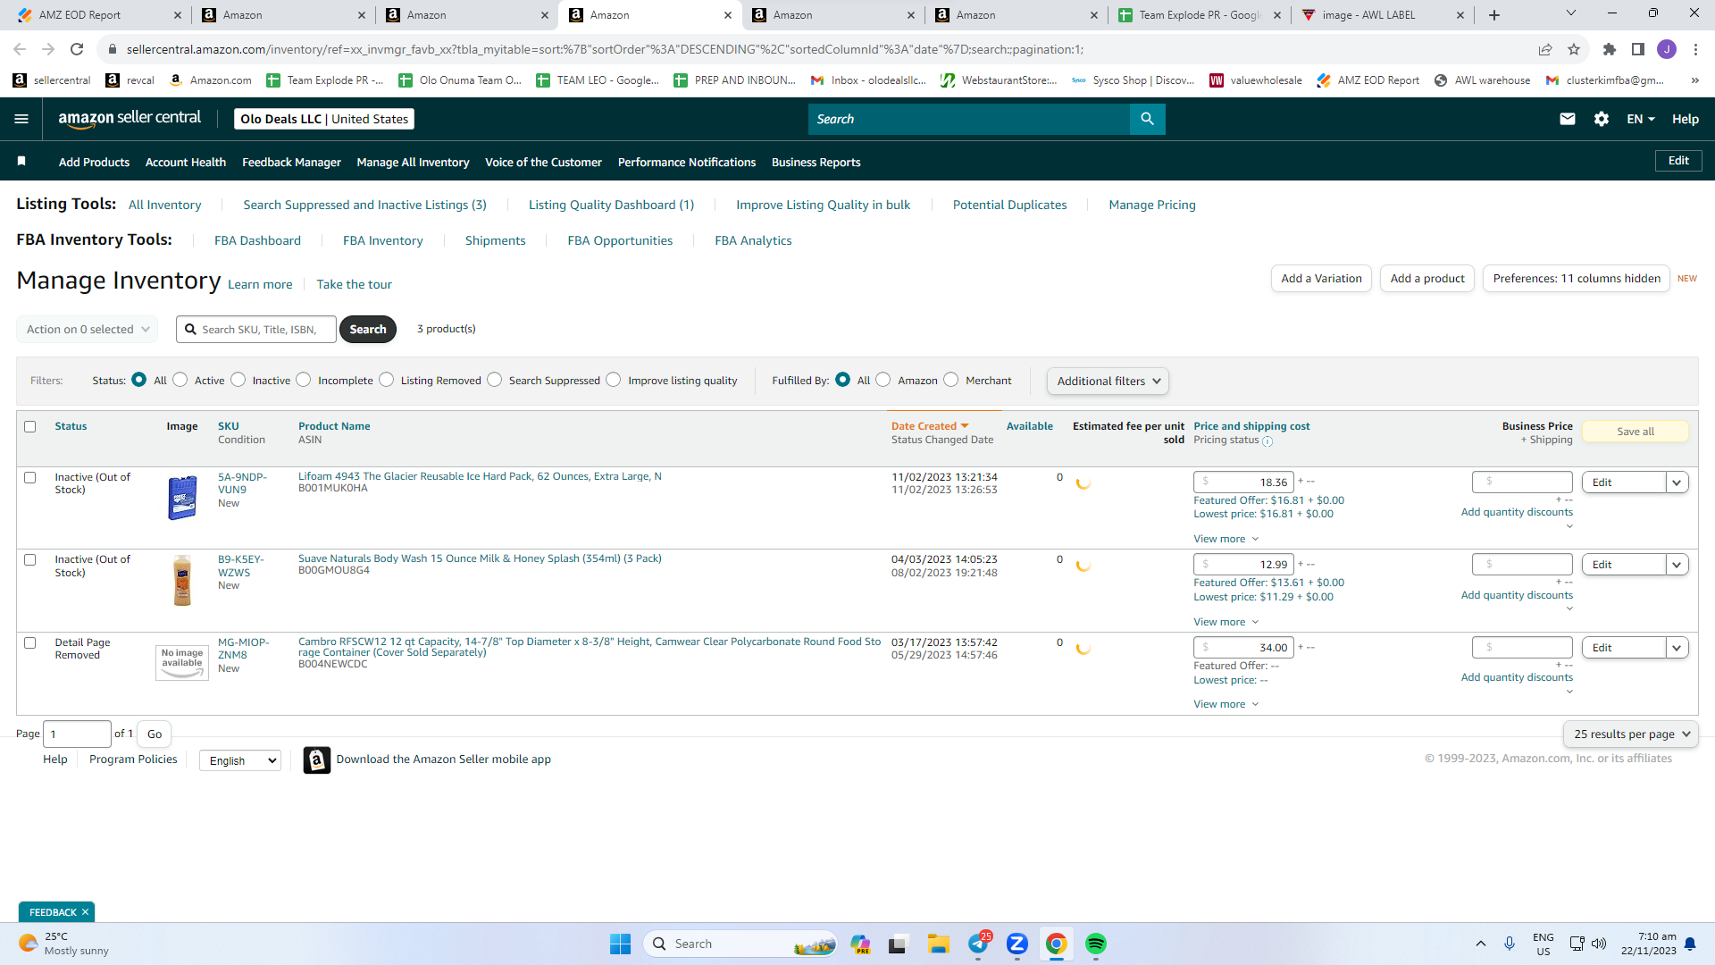
Task: Switch to the image - AWL LABEL tab
Action: (x=1384, y=15)
